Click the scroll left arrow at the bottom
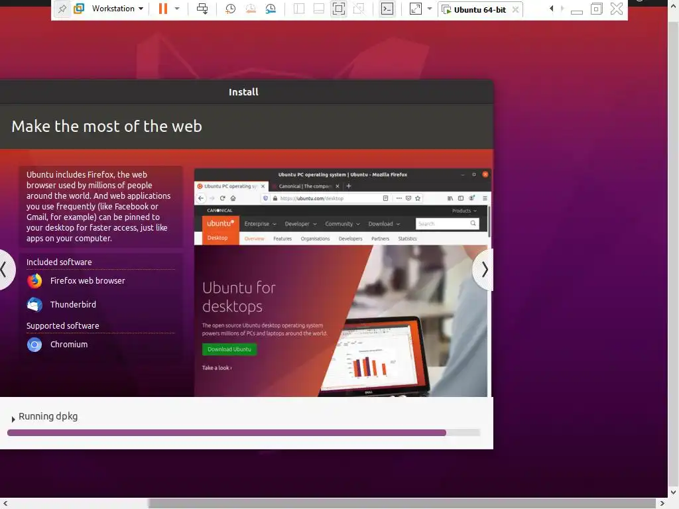Viewport: 679px width, 509px height. 5,504
